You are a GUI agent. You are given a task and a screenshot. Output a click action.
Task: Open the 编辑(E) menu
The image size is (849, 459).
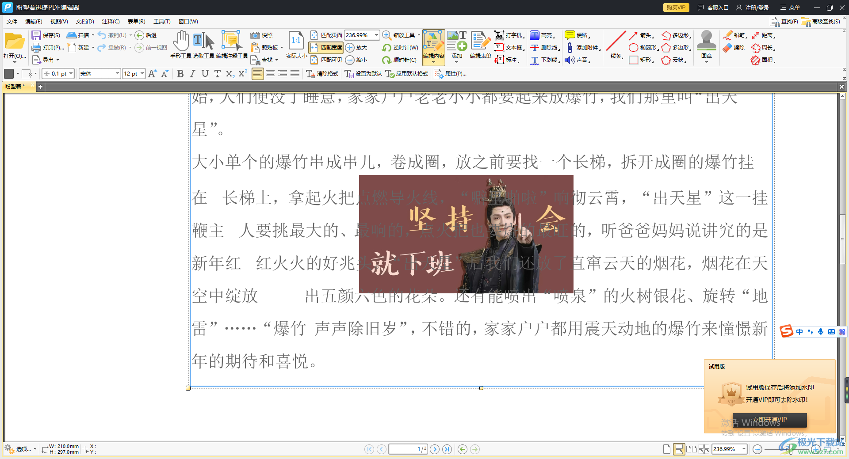pyautogui.click(x=34, y=21)
